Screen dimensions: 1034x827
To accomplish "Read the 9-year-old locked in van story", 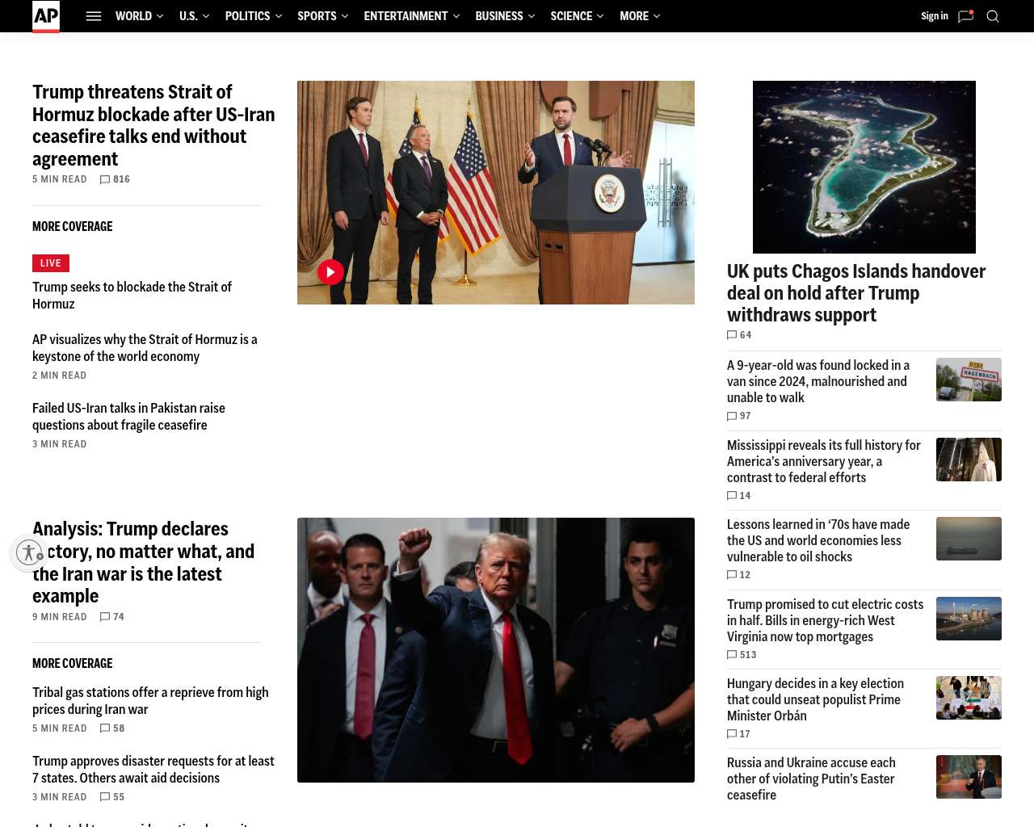I will point(818,381).
